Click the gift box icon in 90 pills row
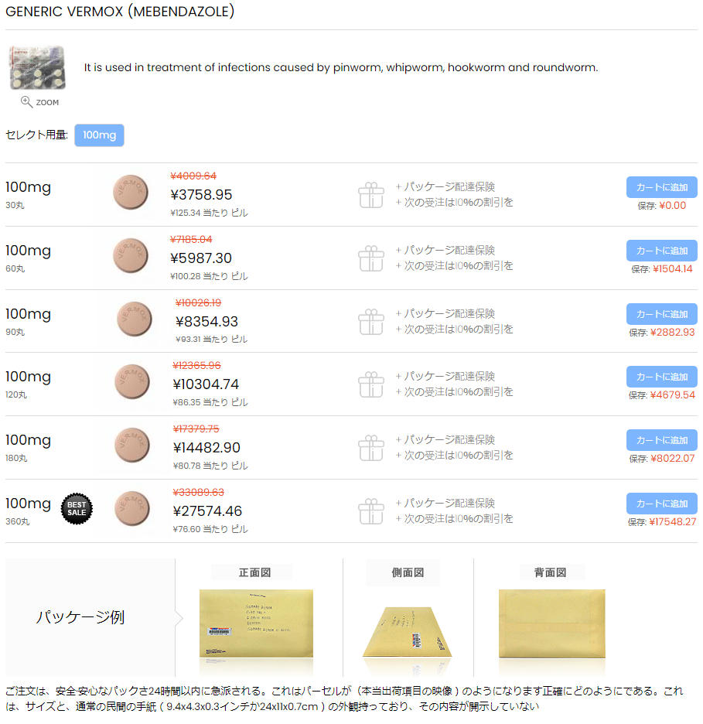 coord(371,321)
